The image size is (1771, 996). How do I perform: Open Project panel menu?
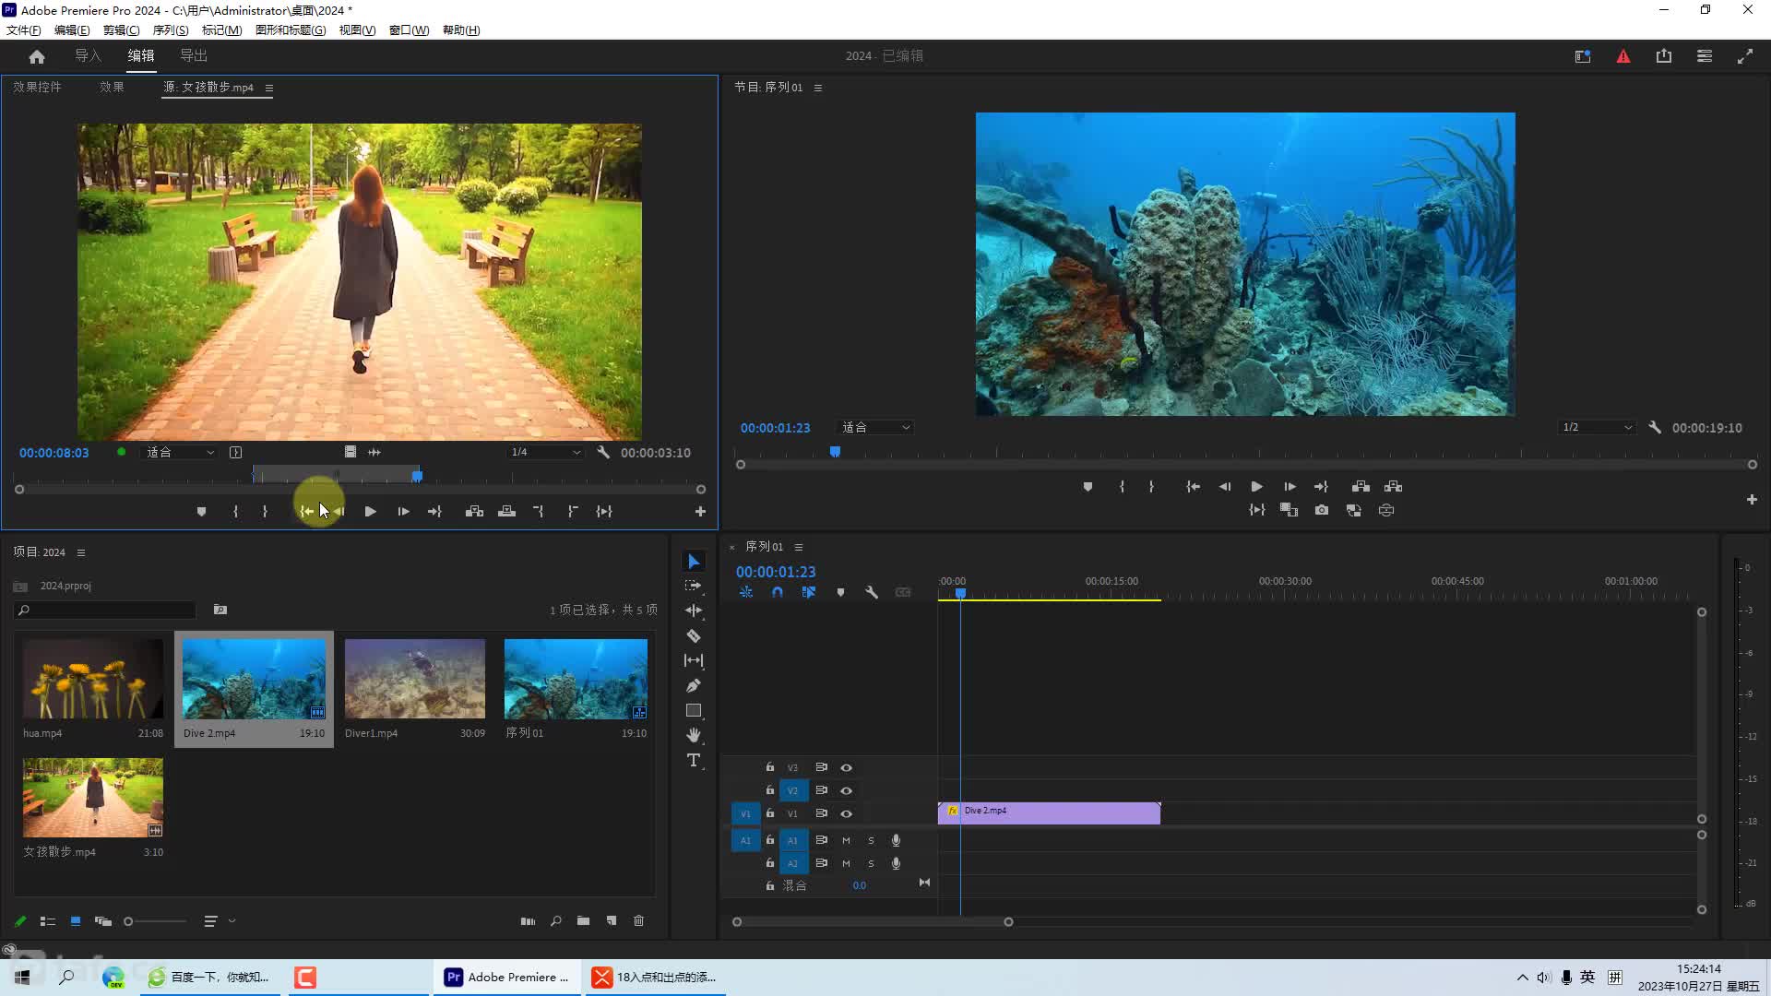tap(81, 552)
